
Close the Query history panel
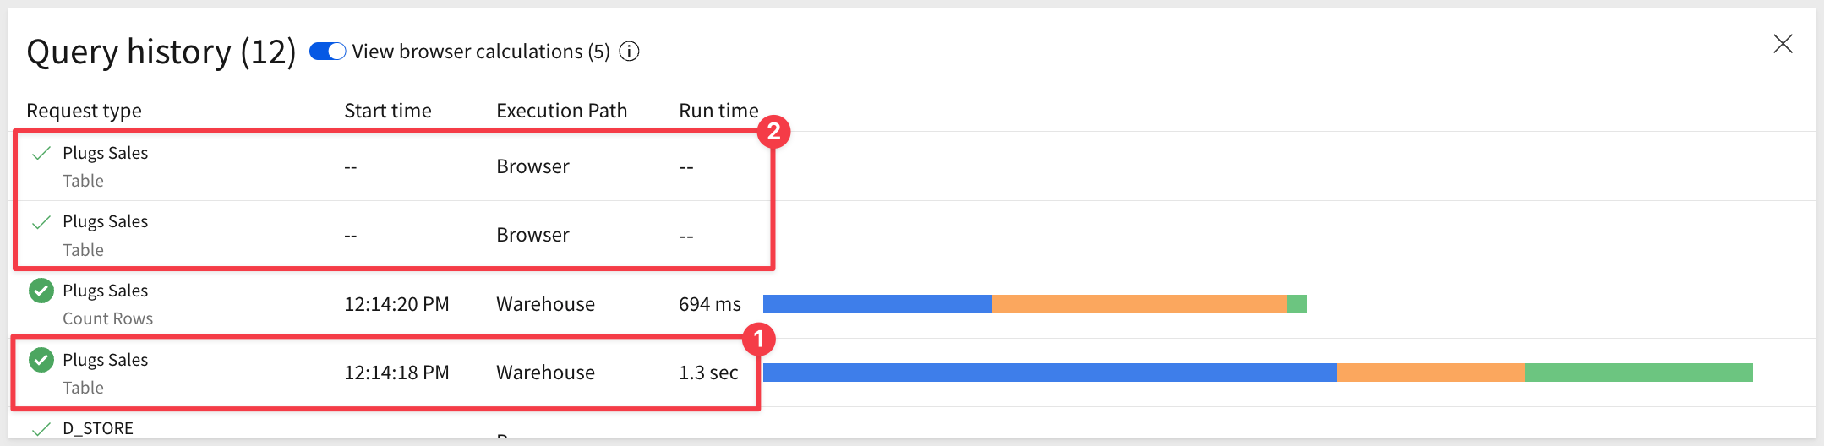click(x=1783, y=44)
